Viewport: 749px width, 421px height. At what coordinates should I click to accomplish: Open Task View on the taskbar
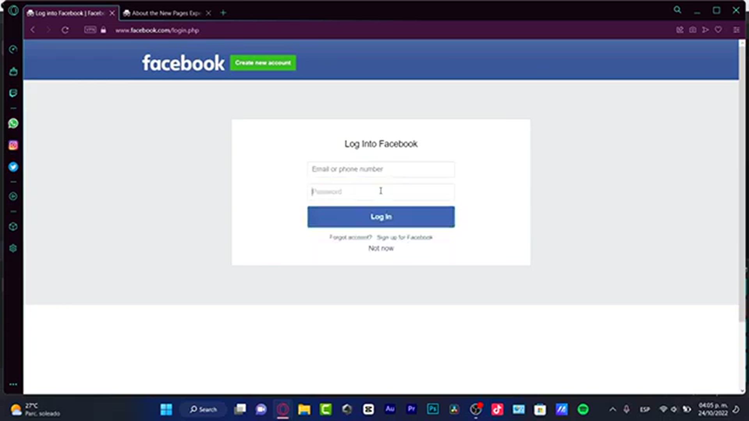240,409
